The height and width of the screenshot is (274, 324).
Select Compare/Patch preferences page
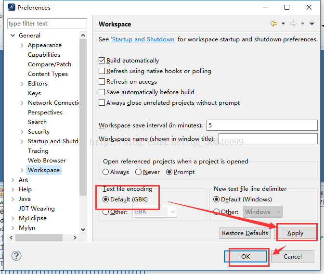tap(50, 64)
